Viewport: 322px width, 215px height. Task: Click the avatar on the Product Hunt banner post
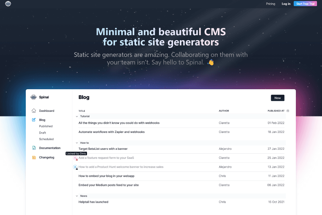coord(75,167)
